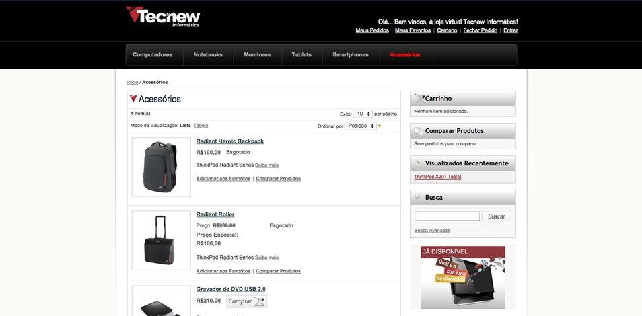The height and width of the screenshot is (316, 642).
Task: Open Busca Avançada link
Action: [x=432, y=231]
